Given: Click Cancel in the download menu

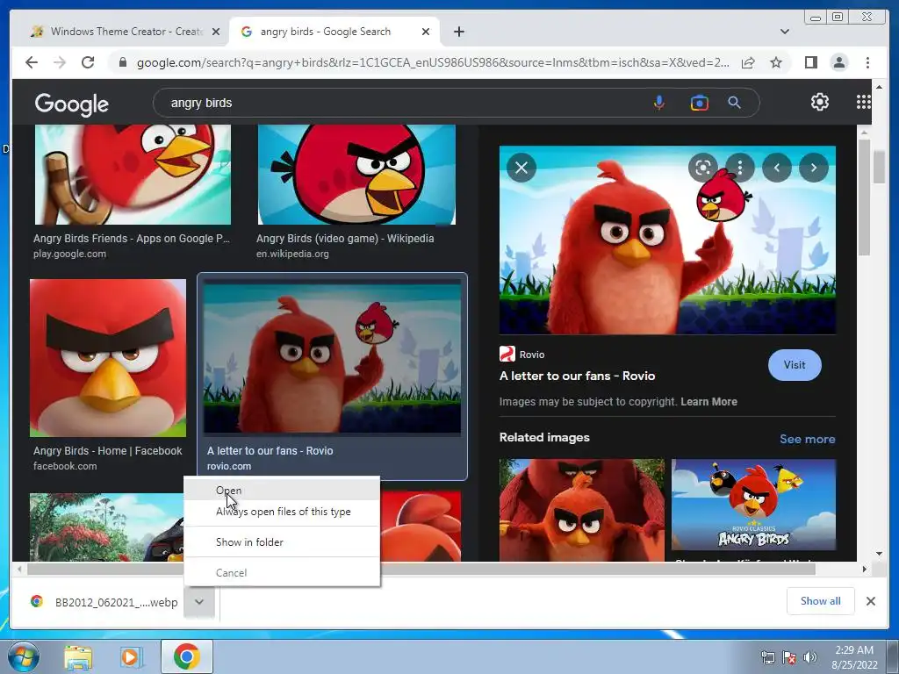Looking at the screenshot, I should [x=282, y=572].
